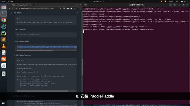The height and width of the screenshot is (106, 190).
Task: Select the dyh/paddle_ppyoloe browser tab
Action: [x=20, y=5]
